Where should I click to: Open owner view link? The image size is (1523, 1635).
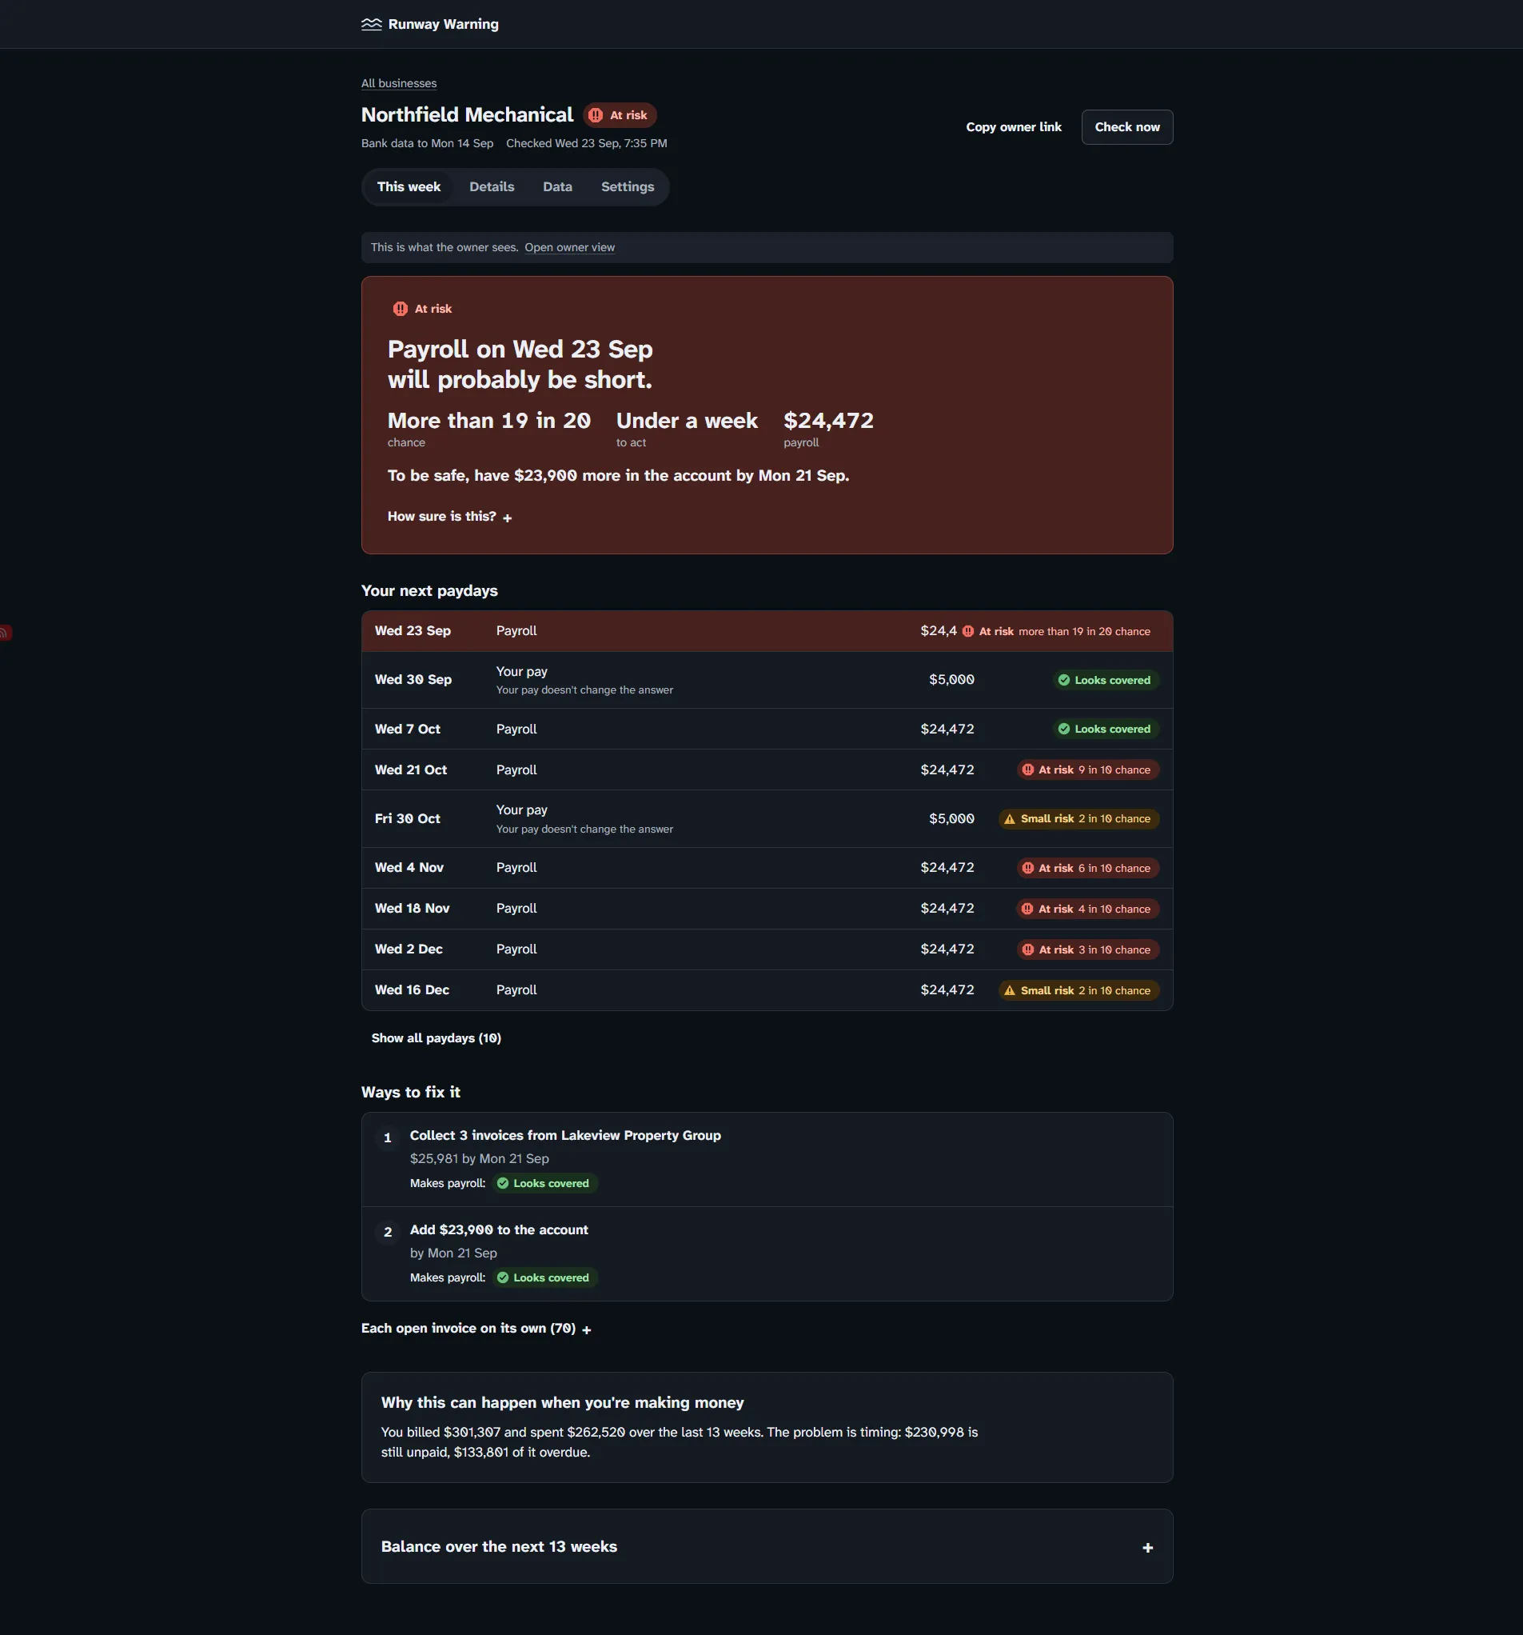tap(569, 247)
